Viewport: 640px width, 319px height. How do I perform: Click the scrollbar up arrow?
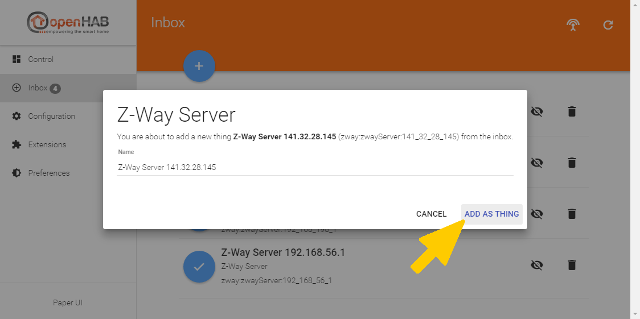[635, 5]
